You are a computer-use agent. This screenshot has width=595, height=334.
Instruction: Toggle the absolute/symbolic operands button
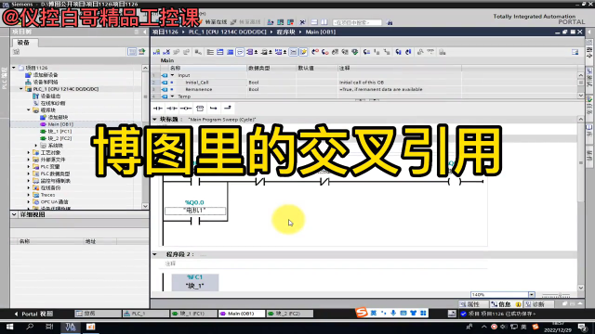pyautogui.click(x=251, y=52)
